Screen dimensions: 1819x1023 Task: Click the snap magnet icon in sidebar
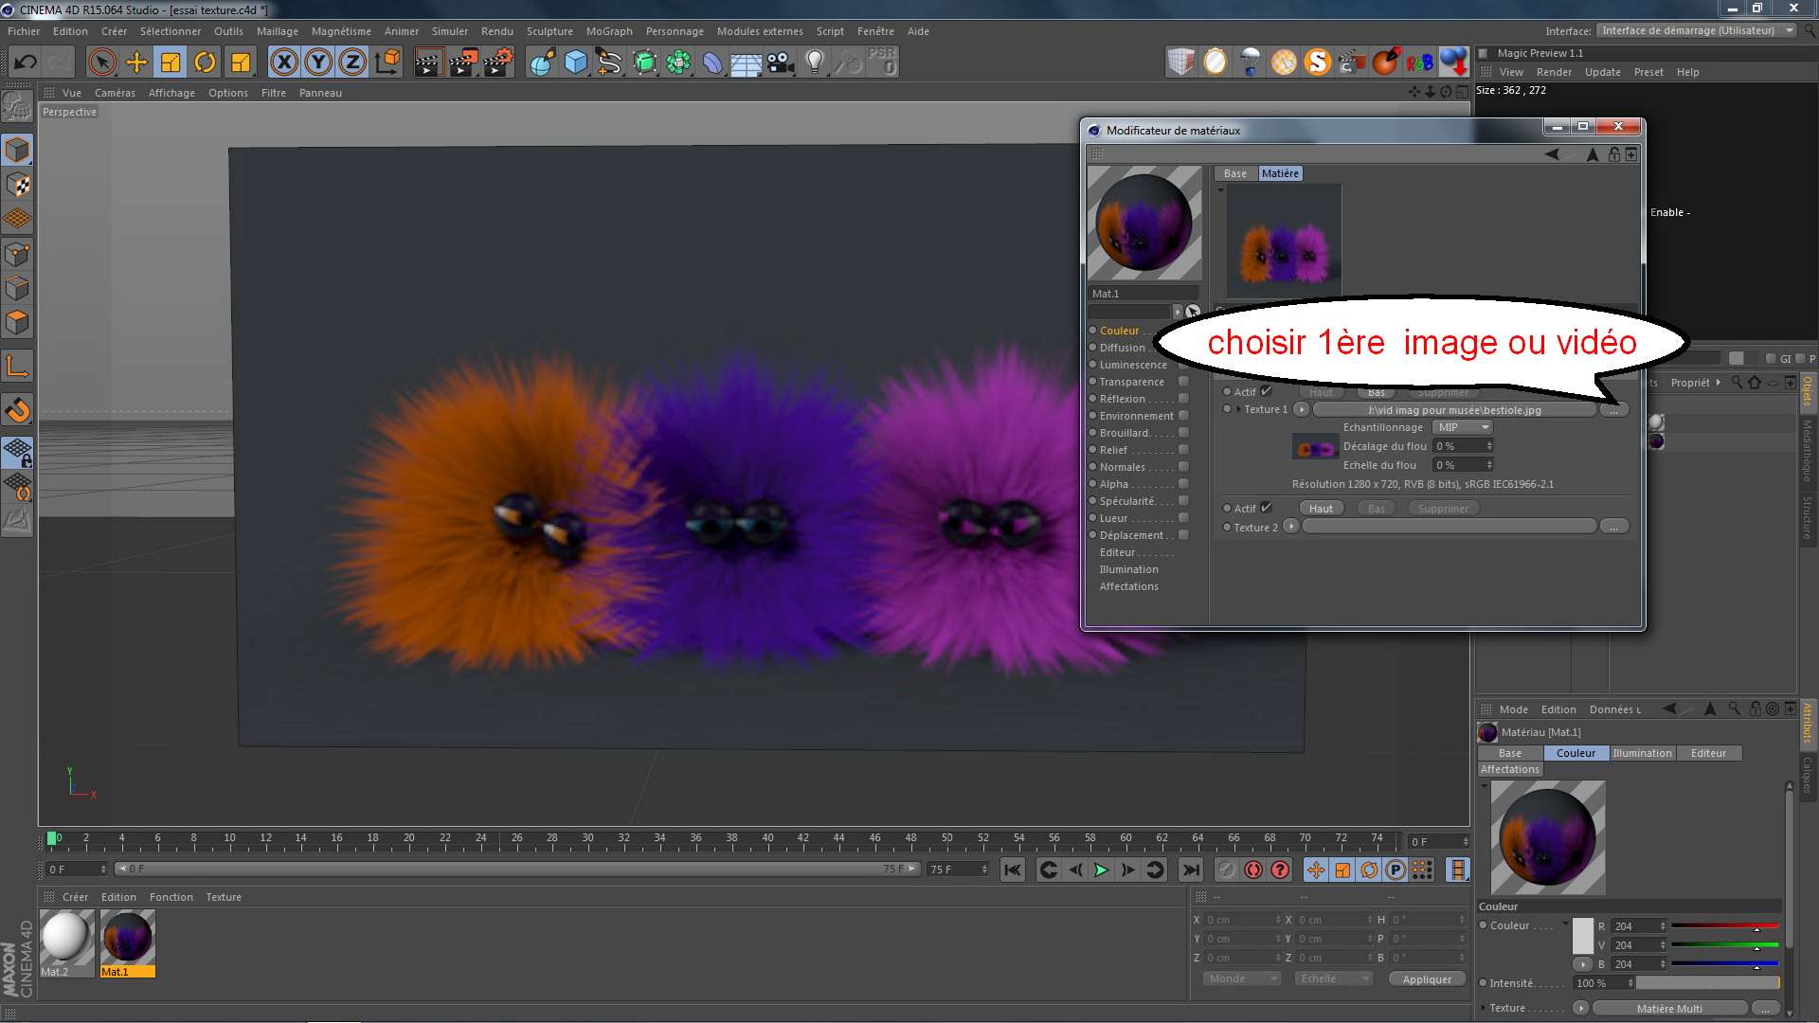click(x=18, y=410)
